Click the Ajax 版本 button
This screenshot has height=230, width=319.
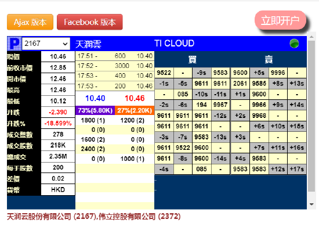(x=30, y=22)
